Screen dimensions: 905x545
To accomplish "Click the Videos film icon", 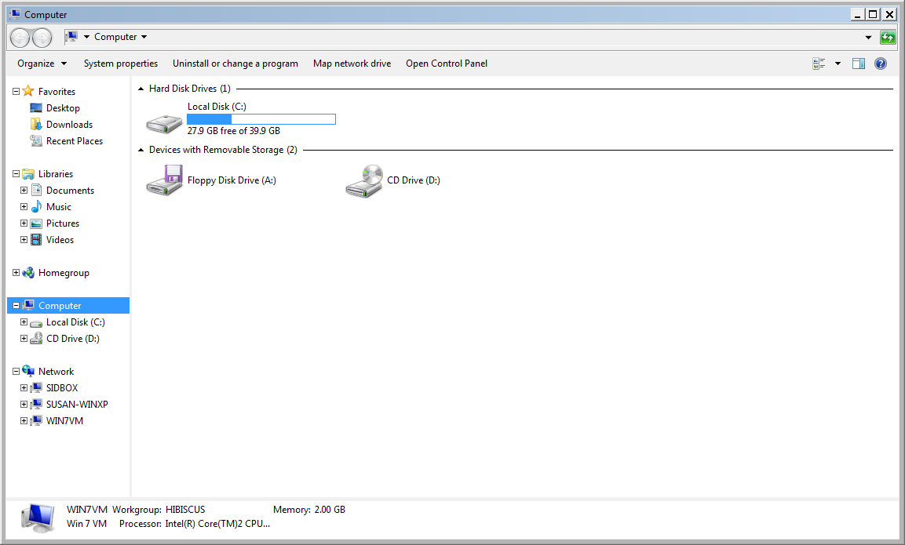I will coord(36,239).
